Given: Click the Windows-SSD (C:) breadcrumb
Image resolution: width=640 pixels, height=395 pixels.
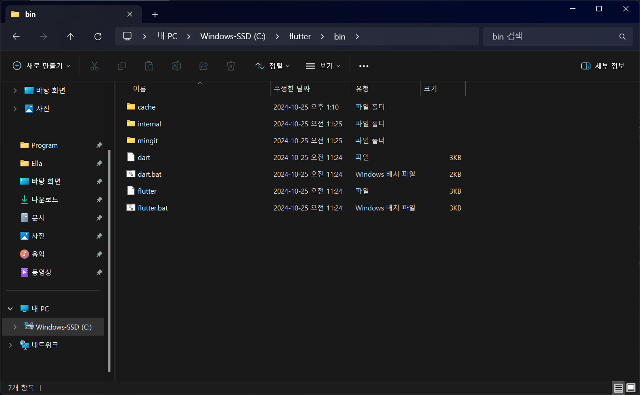Looking at the screenshot, I should [233, 36].
